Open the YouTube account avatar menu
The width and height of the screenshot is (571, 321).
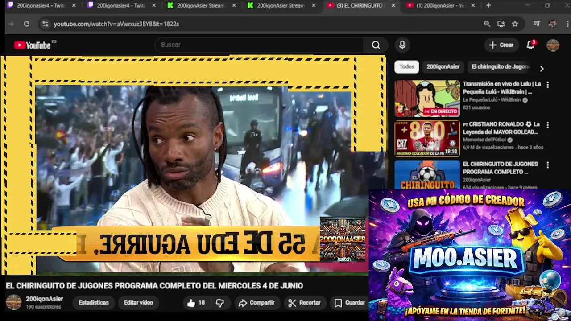pyautogui.click(x=553, y=45)
